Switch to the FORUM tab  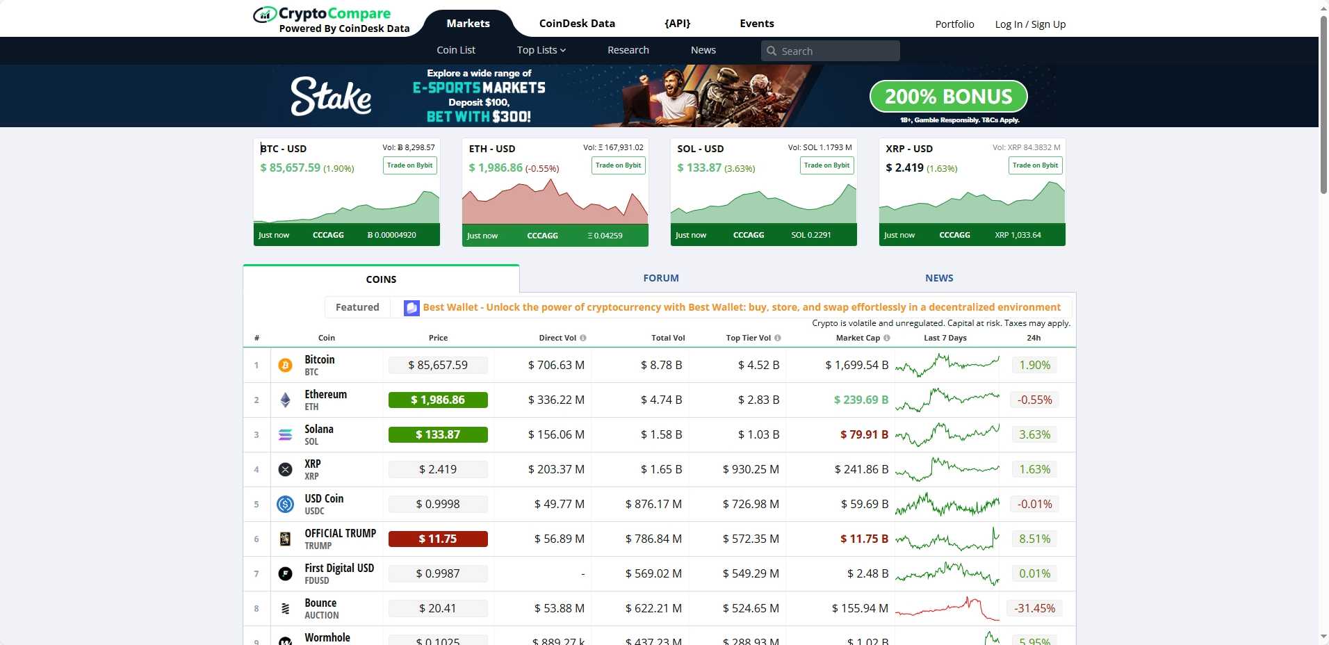pos(660,278)
